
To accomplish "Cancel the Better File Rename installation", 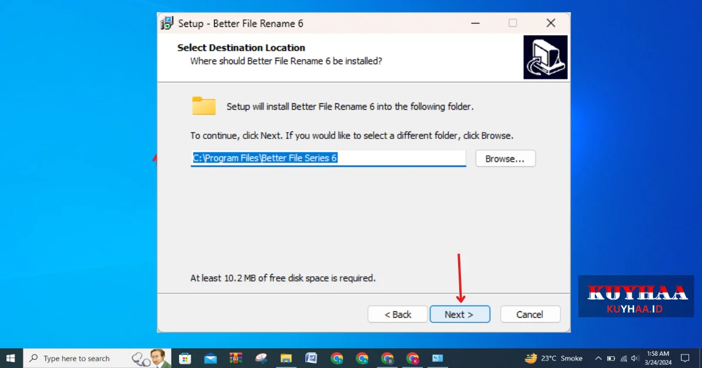I will pos(530,314).
